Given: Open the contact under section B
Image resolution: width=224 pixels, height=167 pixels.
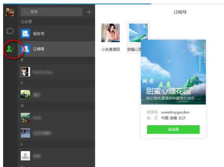Looking at the screenshot, I should (x=56, y=72).
